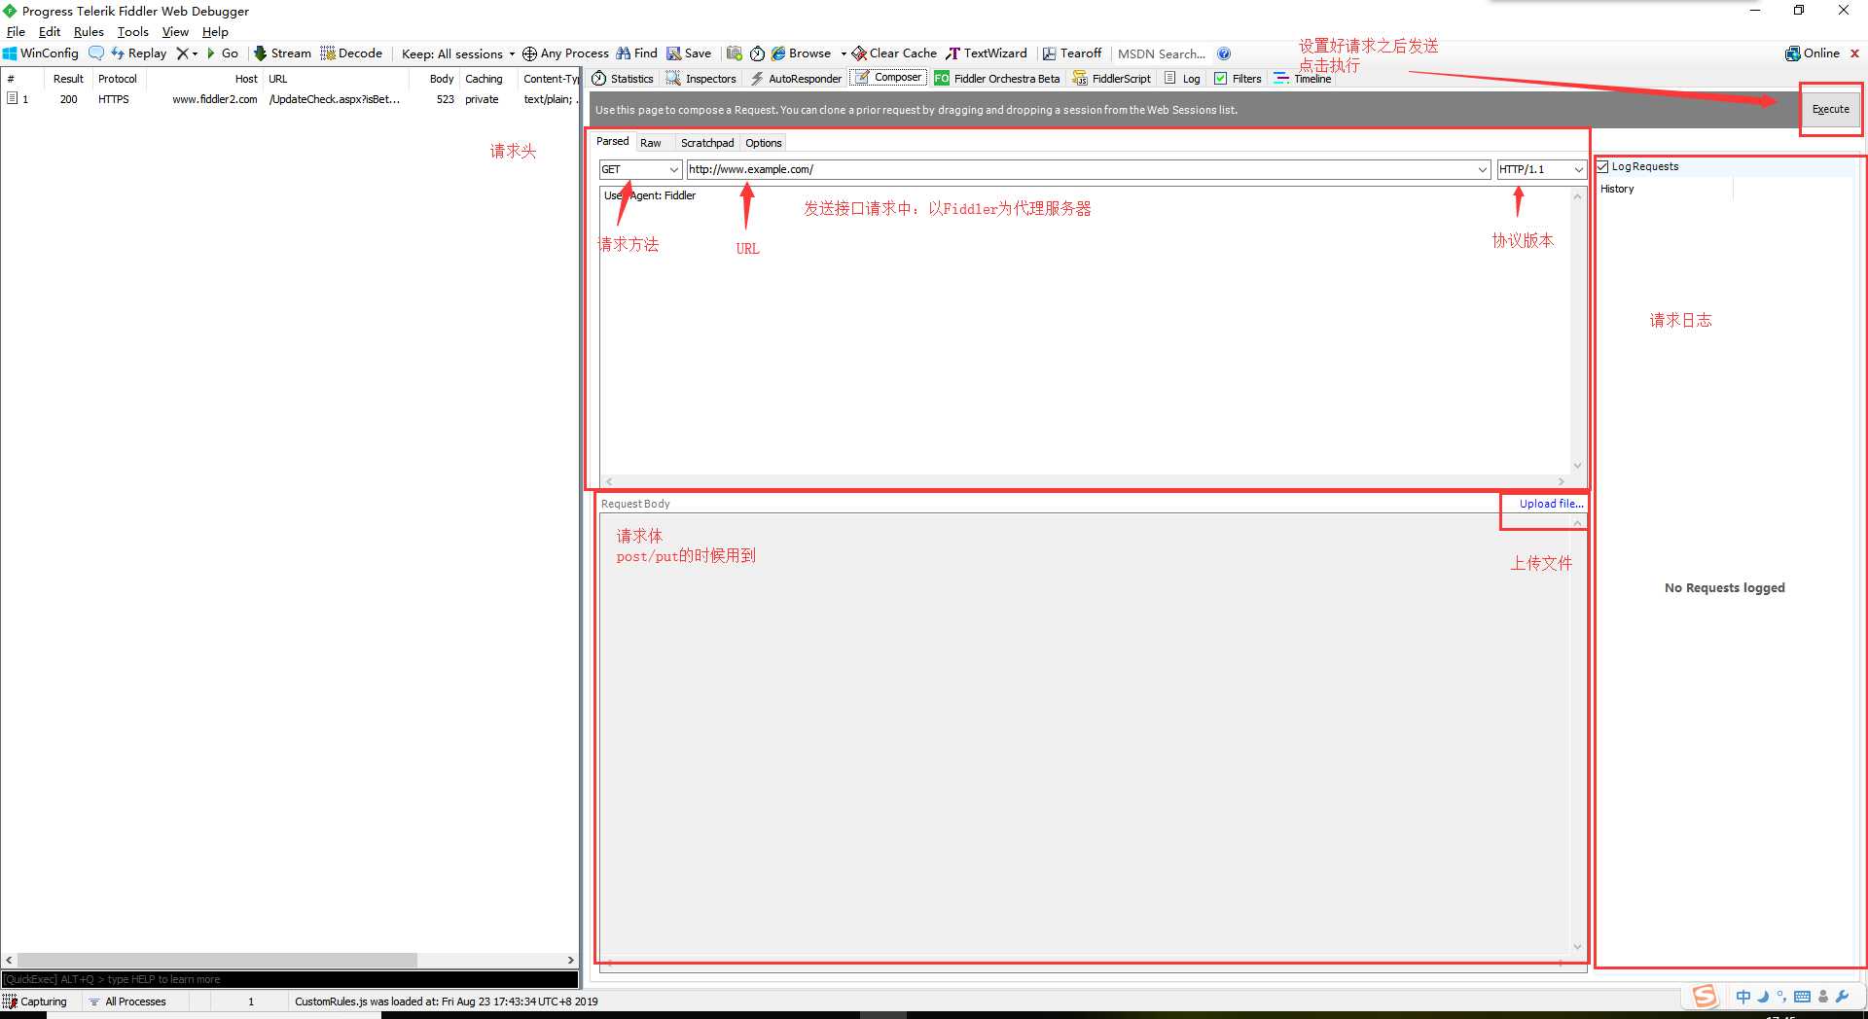Click the camera screenshot icon
1868x1019 pixels.
pyautogui.click(x=735, y=53)
